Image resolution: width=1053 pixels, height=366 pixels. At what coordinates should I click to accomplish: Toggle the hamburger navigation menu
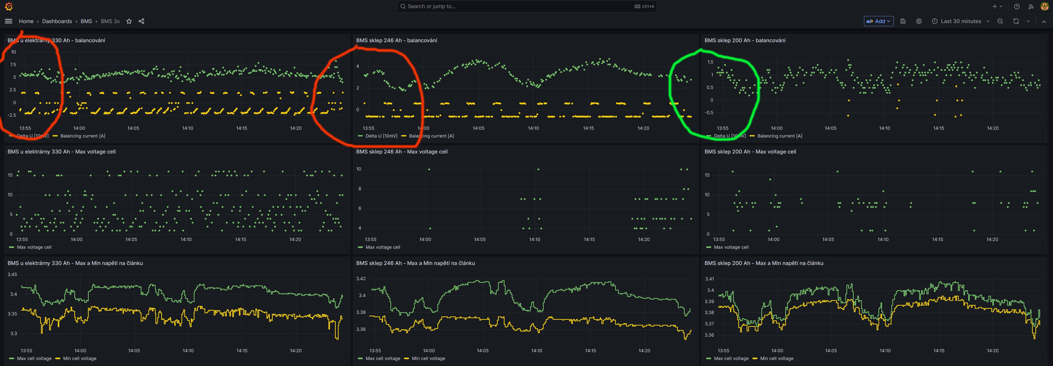click(x=9, y=21)
